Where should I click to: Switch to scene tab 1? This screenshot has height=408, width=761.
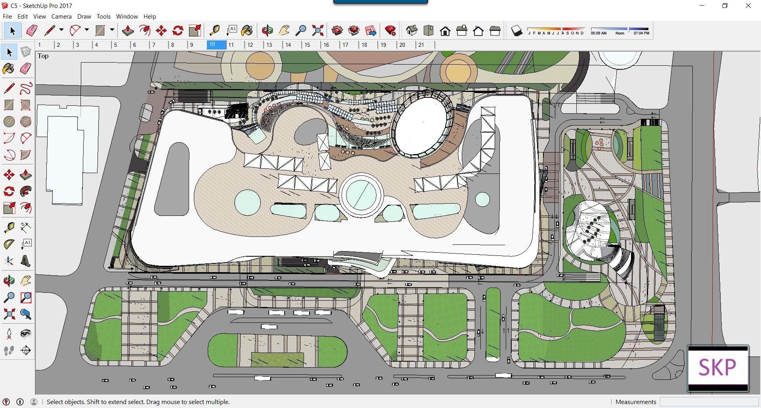[x=45, y=45]
